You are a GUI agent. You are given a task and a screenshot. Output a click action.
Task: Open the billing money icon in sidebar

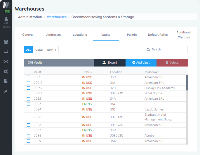(6, 62)
